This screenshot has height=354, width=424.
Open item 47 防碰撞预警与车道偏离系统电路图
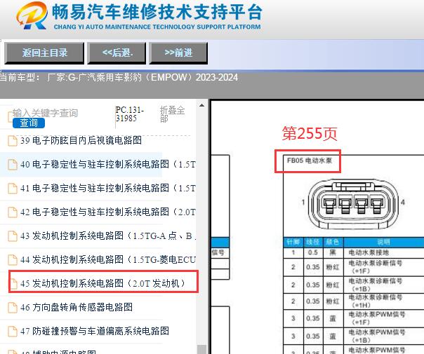point(95,331)
